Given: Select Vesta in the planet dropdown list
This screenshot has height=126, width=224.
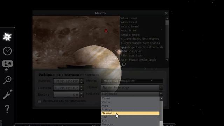Looking at the screenshot, I should 130,102.
